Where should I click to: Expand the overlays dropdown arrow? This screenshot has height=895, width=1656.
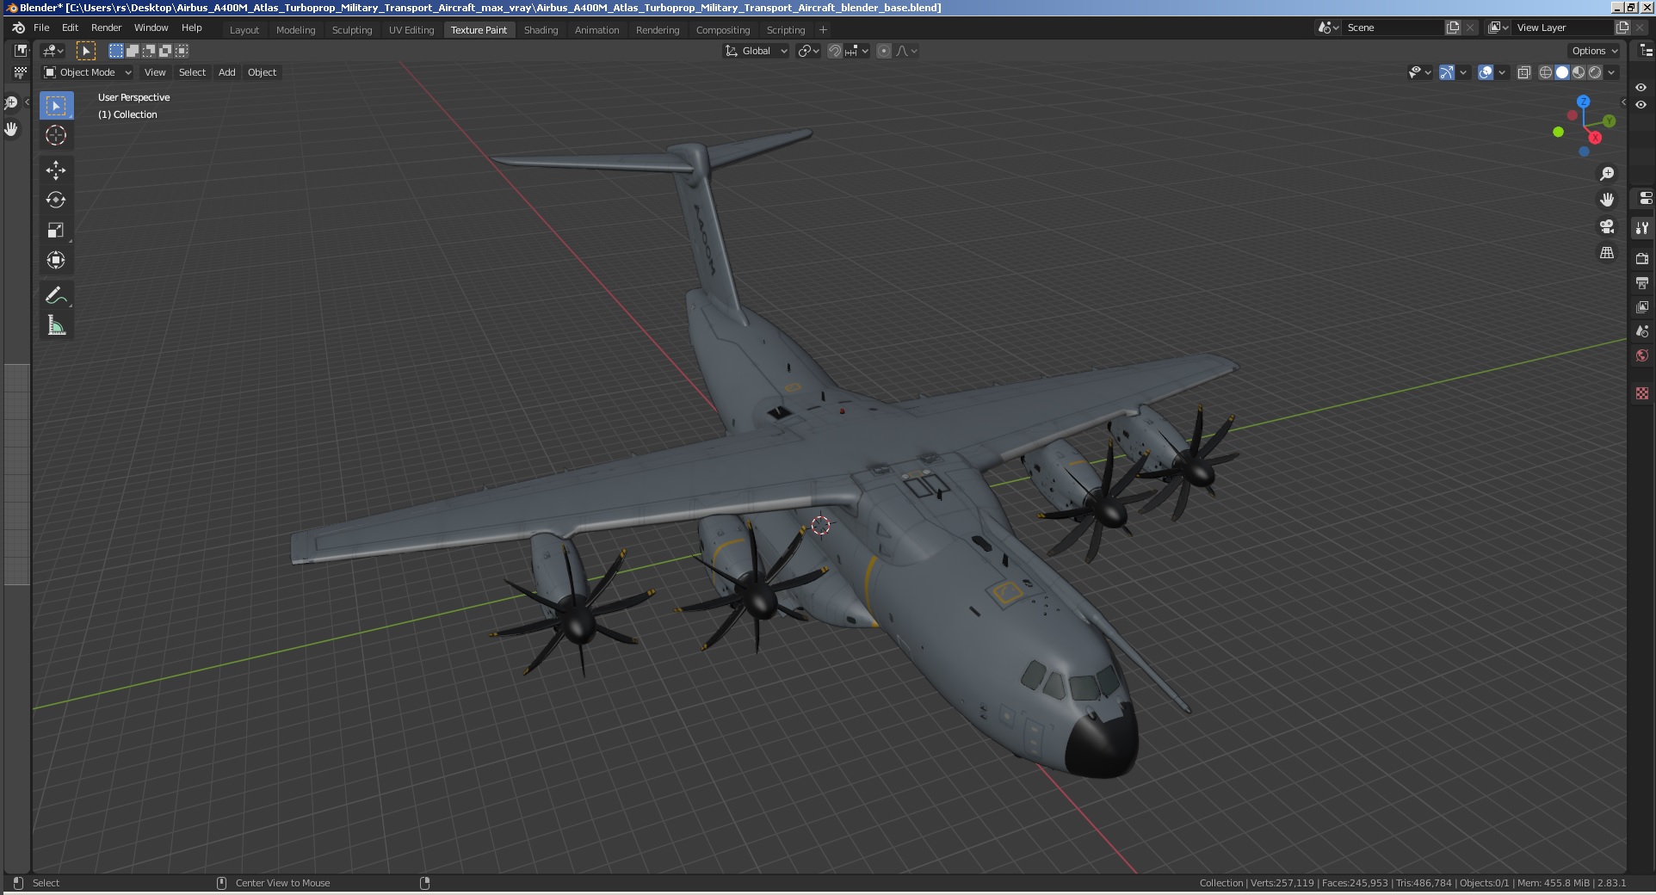pyautogui.click(x=1502, y=72)
